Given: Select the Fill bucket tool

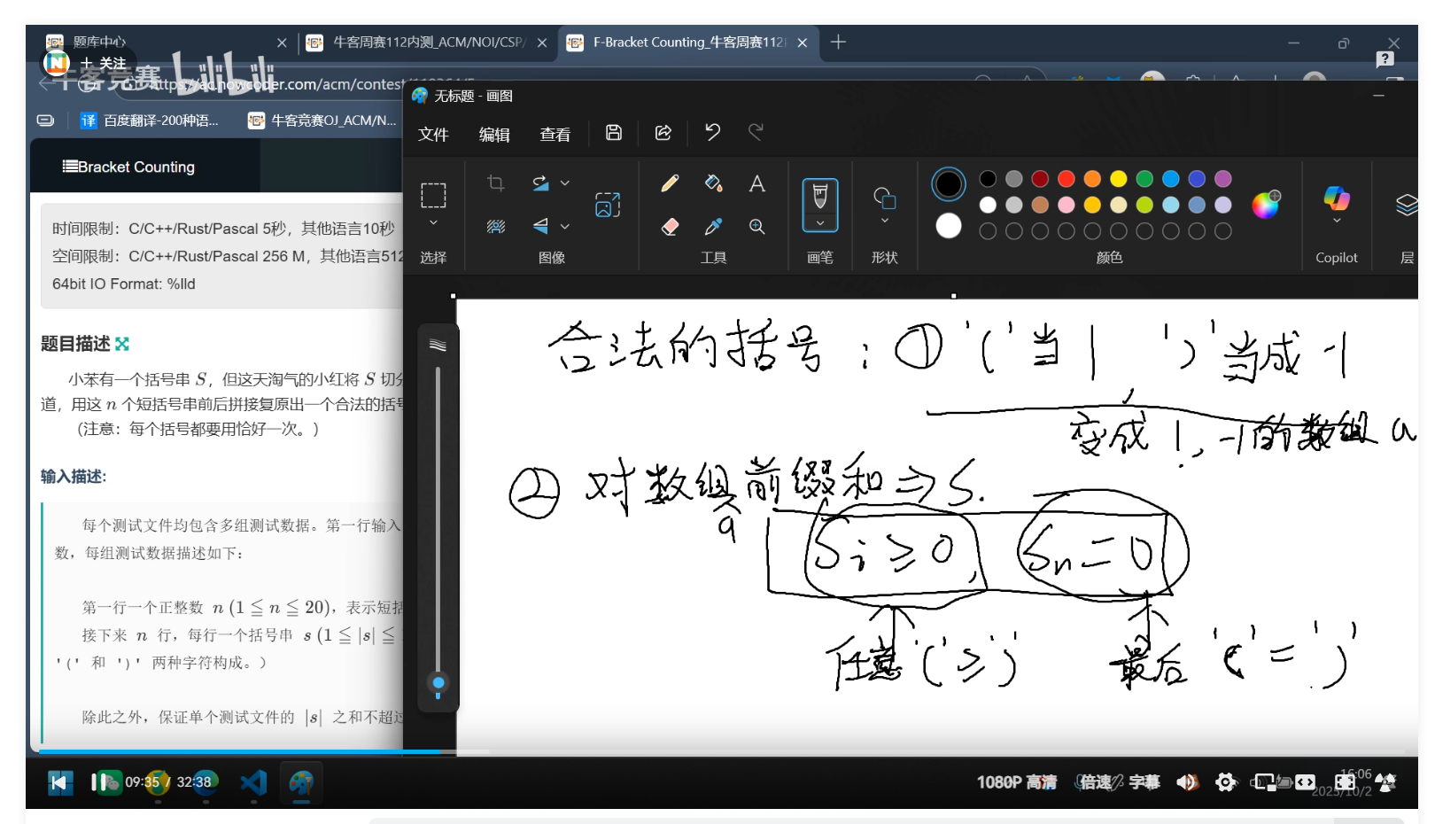Looking at the screenshot, I should pos(713,183).
